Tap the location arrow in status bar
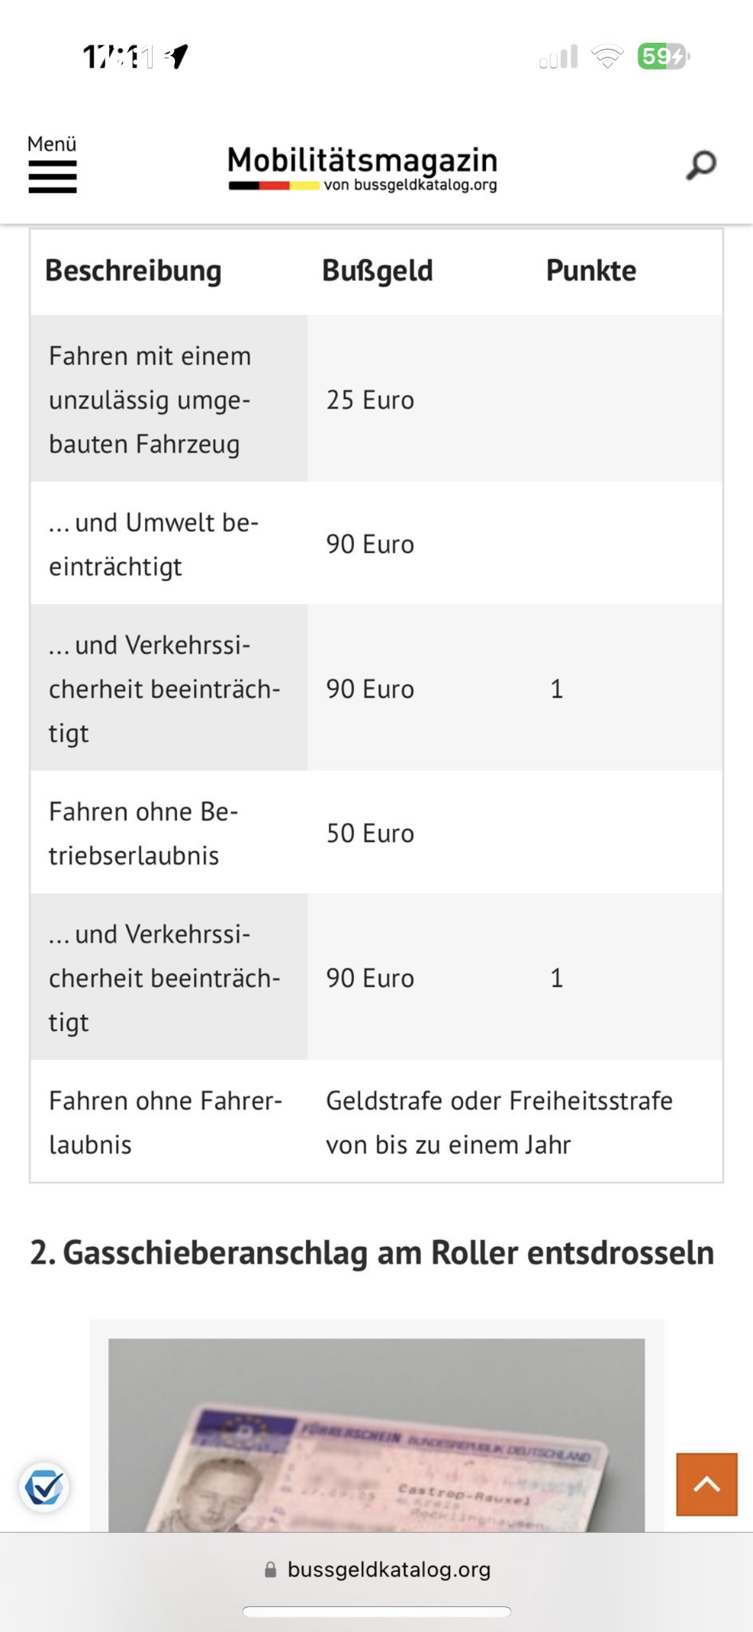The height and width of the screenshot is (1632, 753). [x=177, y=56]
